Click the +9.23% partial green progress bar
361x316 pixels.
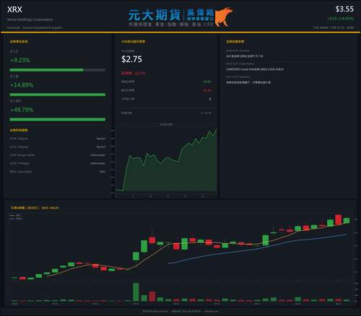click(46, 70)
